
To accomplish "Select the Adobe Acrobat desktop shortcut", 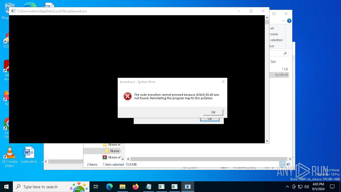I will pyautogui.click(x=6, y=70).
